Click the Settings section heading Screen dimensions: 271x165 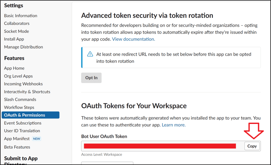(13, 6)
